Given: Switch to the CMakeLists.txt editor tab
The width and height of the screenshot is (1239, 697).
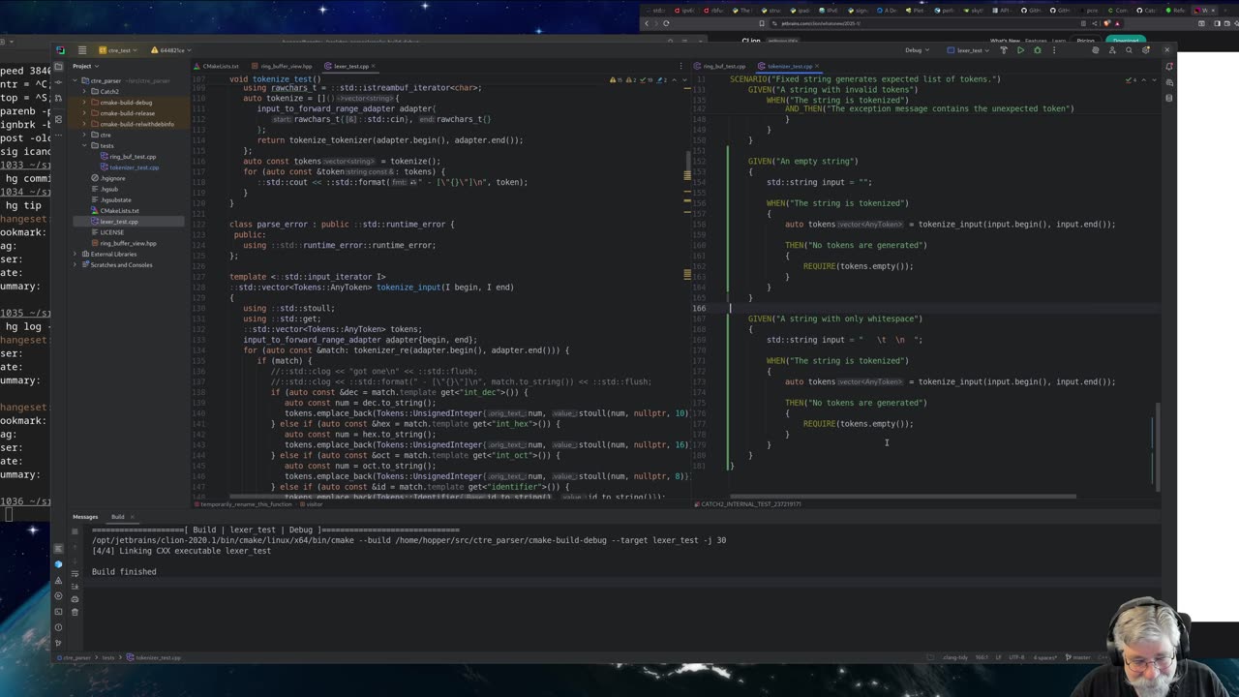Looking at the screenshot, I should [216, 66].
